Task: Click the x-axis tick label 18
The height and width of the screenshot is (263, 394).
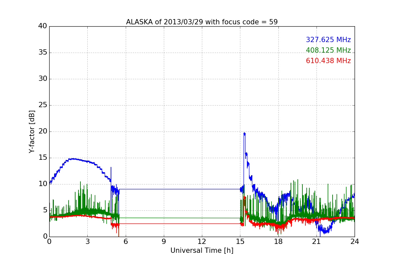Action: [x=278, y=242]
